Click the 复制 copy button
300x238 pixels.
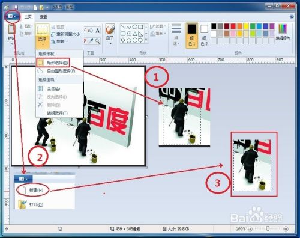pyautogui.click(x=25, y=34)
